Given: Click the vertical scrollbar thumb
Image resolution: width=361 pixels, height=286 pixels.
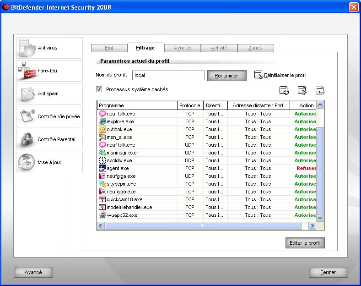Looking at the screenshot, I should click(x=320, y=170).
